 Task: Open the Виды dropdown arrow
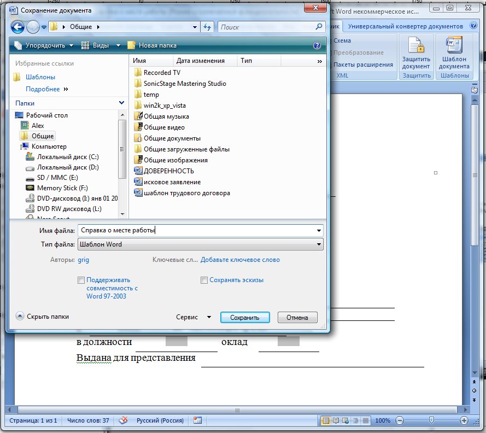pyautogui.click(x=118, y=45)
